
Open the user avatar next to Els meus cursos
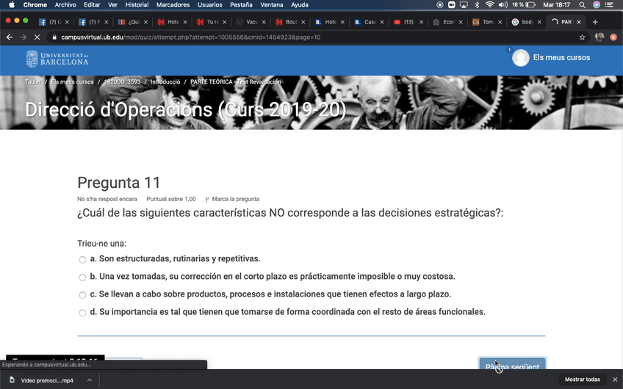point(520,58)
